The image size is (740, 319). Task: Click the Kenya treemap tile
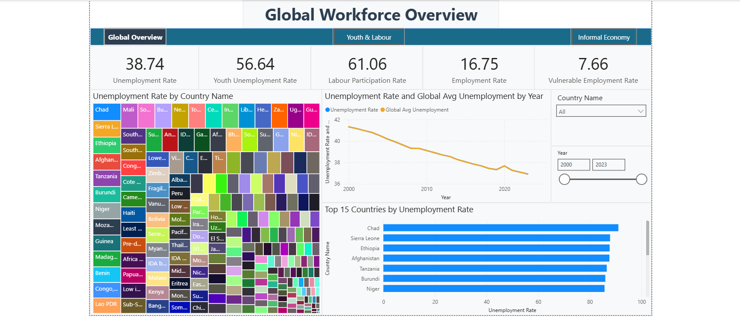(x=158, y=293)
